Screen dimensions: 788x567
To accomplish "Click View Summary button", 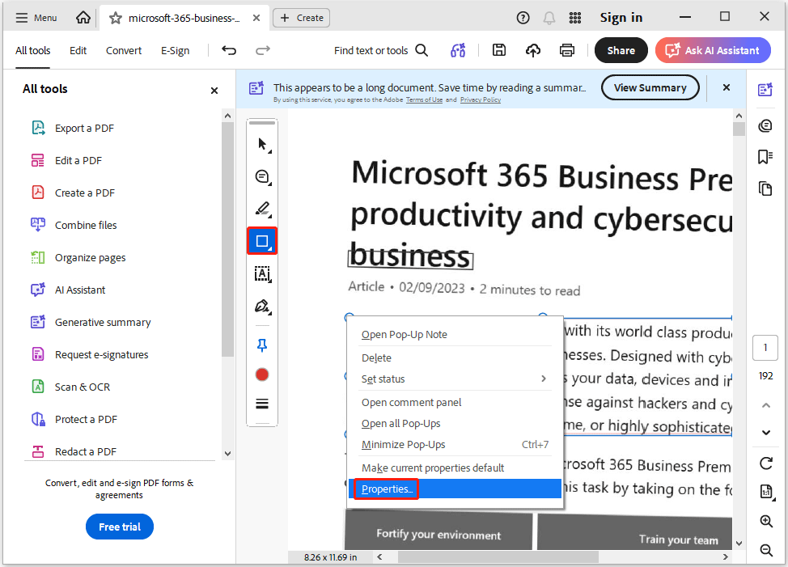I will point(650,88).
